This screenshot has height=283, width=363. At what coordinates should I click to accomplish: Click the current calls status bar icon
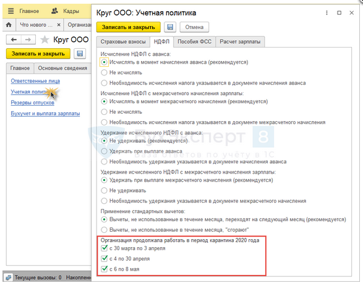(9, 277)
